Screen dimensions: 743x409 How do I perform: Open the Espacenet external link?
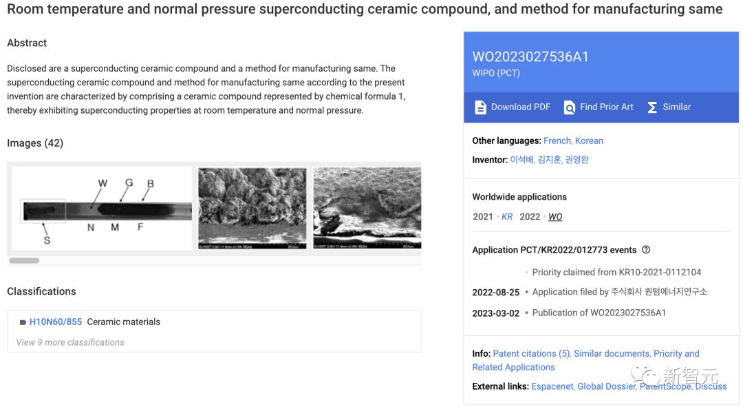tap(552, 386)
